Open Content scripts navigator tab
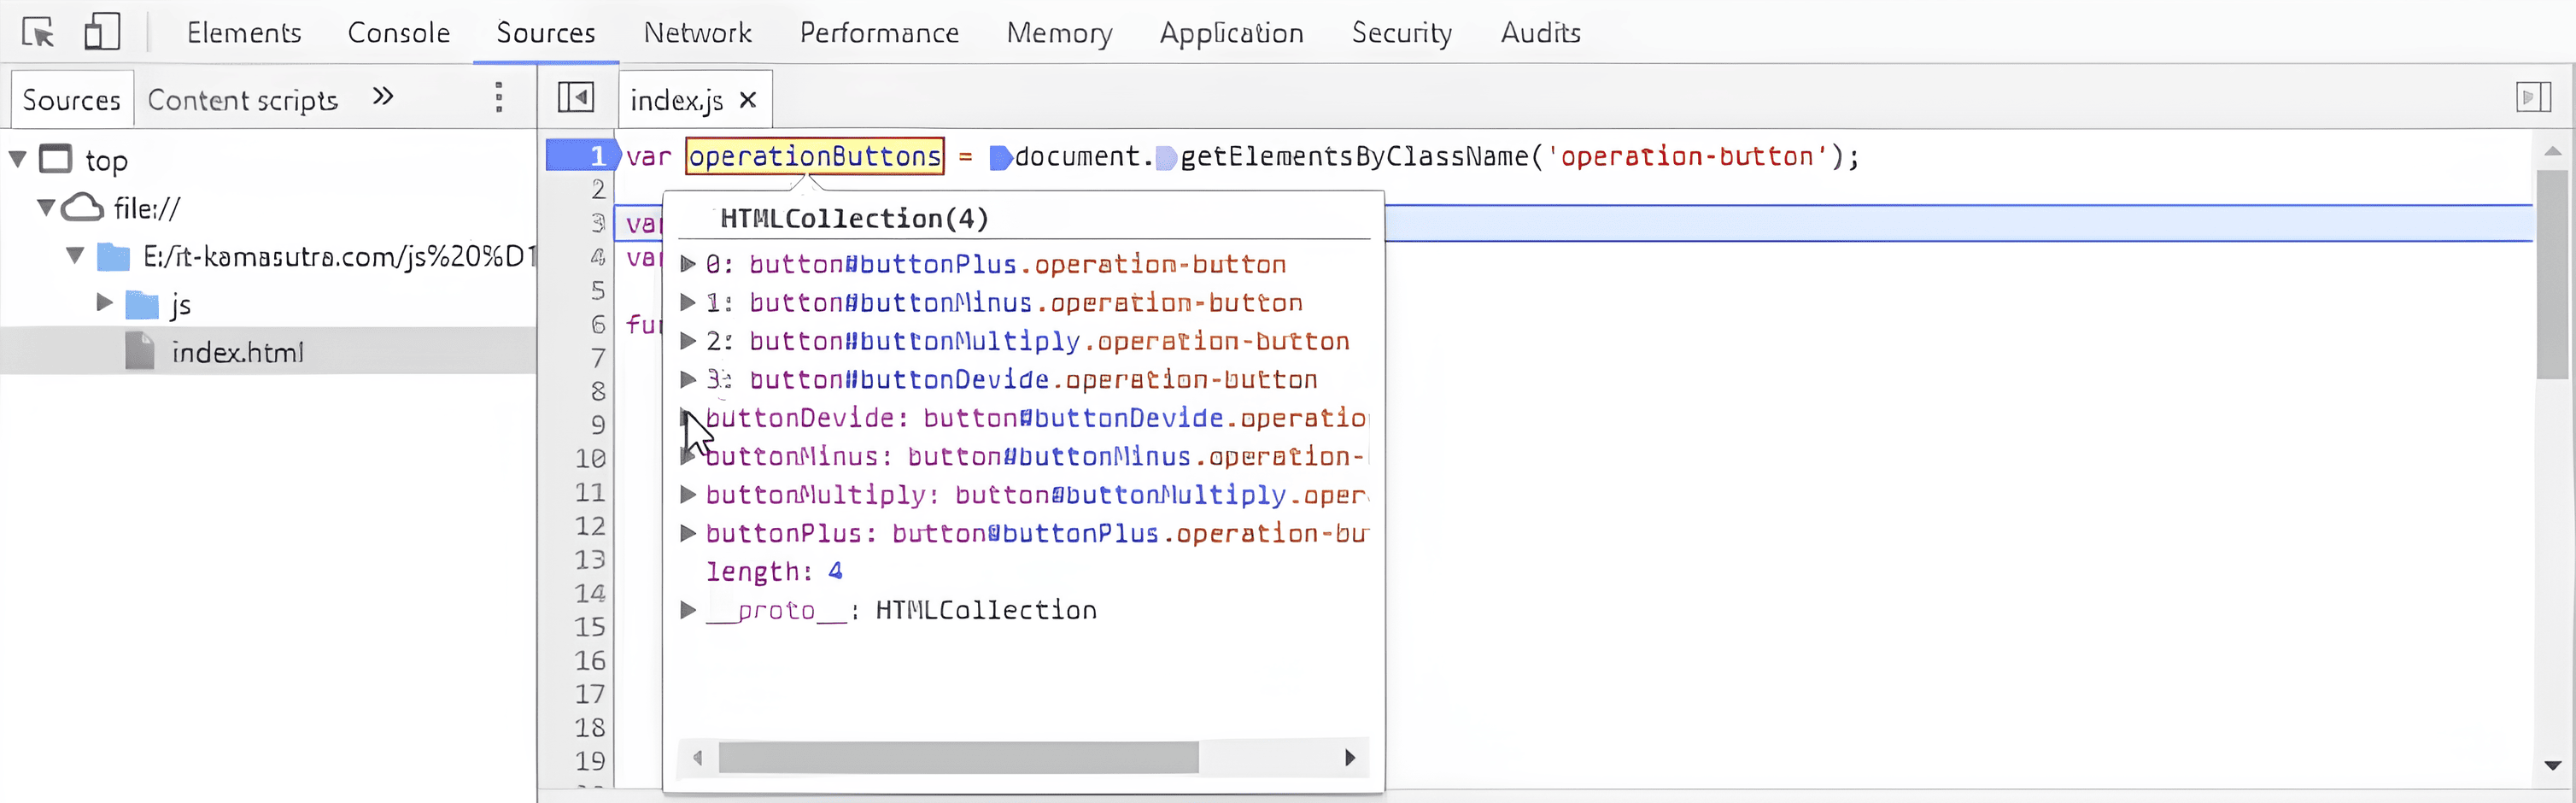The image size is (2576, 803). pyautogui.click(x=243, y=100)
